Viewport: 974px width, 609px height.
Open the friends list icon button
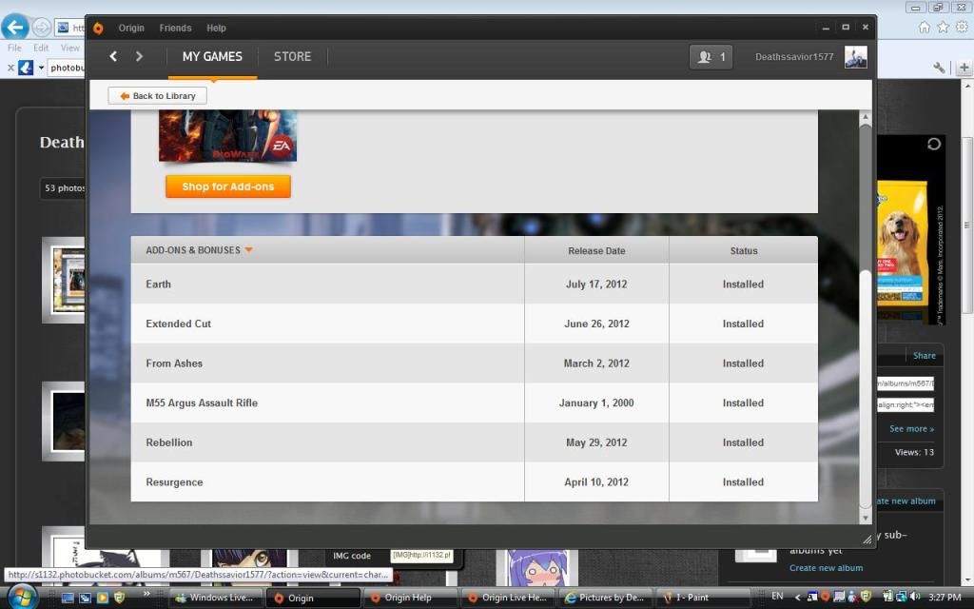click(711, 57)
